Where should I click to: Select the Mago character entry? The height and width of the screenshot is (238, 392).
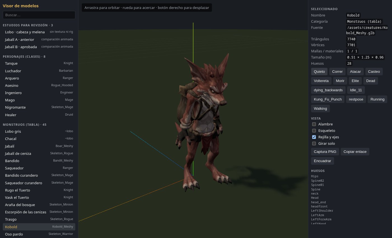tap(39, 100)
